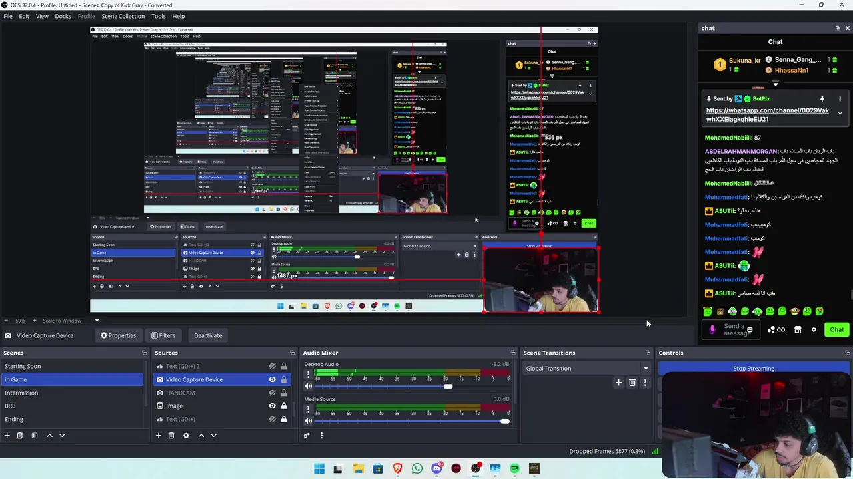Float the Scenes dock
The width and height of the screenshot is (853, 479).
coord(144,353)
